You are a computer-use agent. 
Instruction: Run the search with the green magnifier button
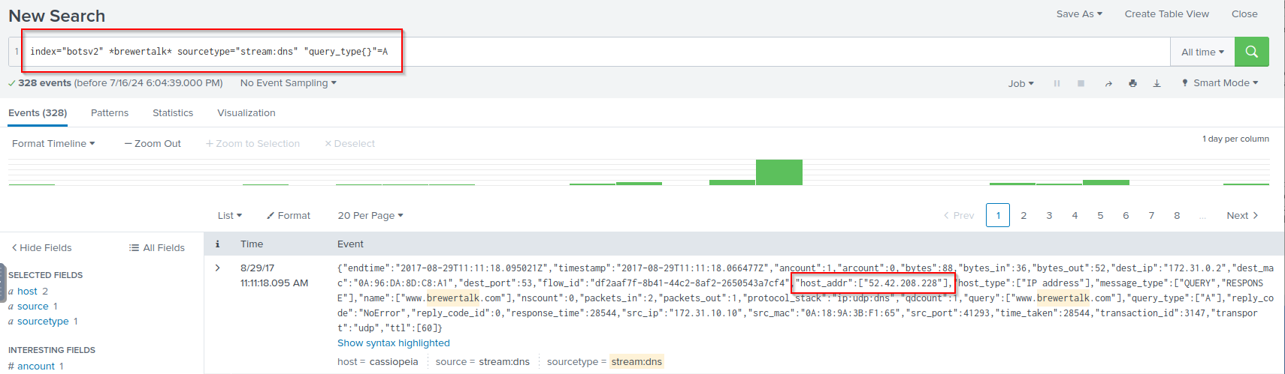[1251, 52]
